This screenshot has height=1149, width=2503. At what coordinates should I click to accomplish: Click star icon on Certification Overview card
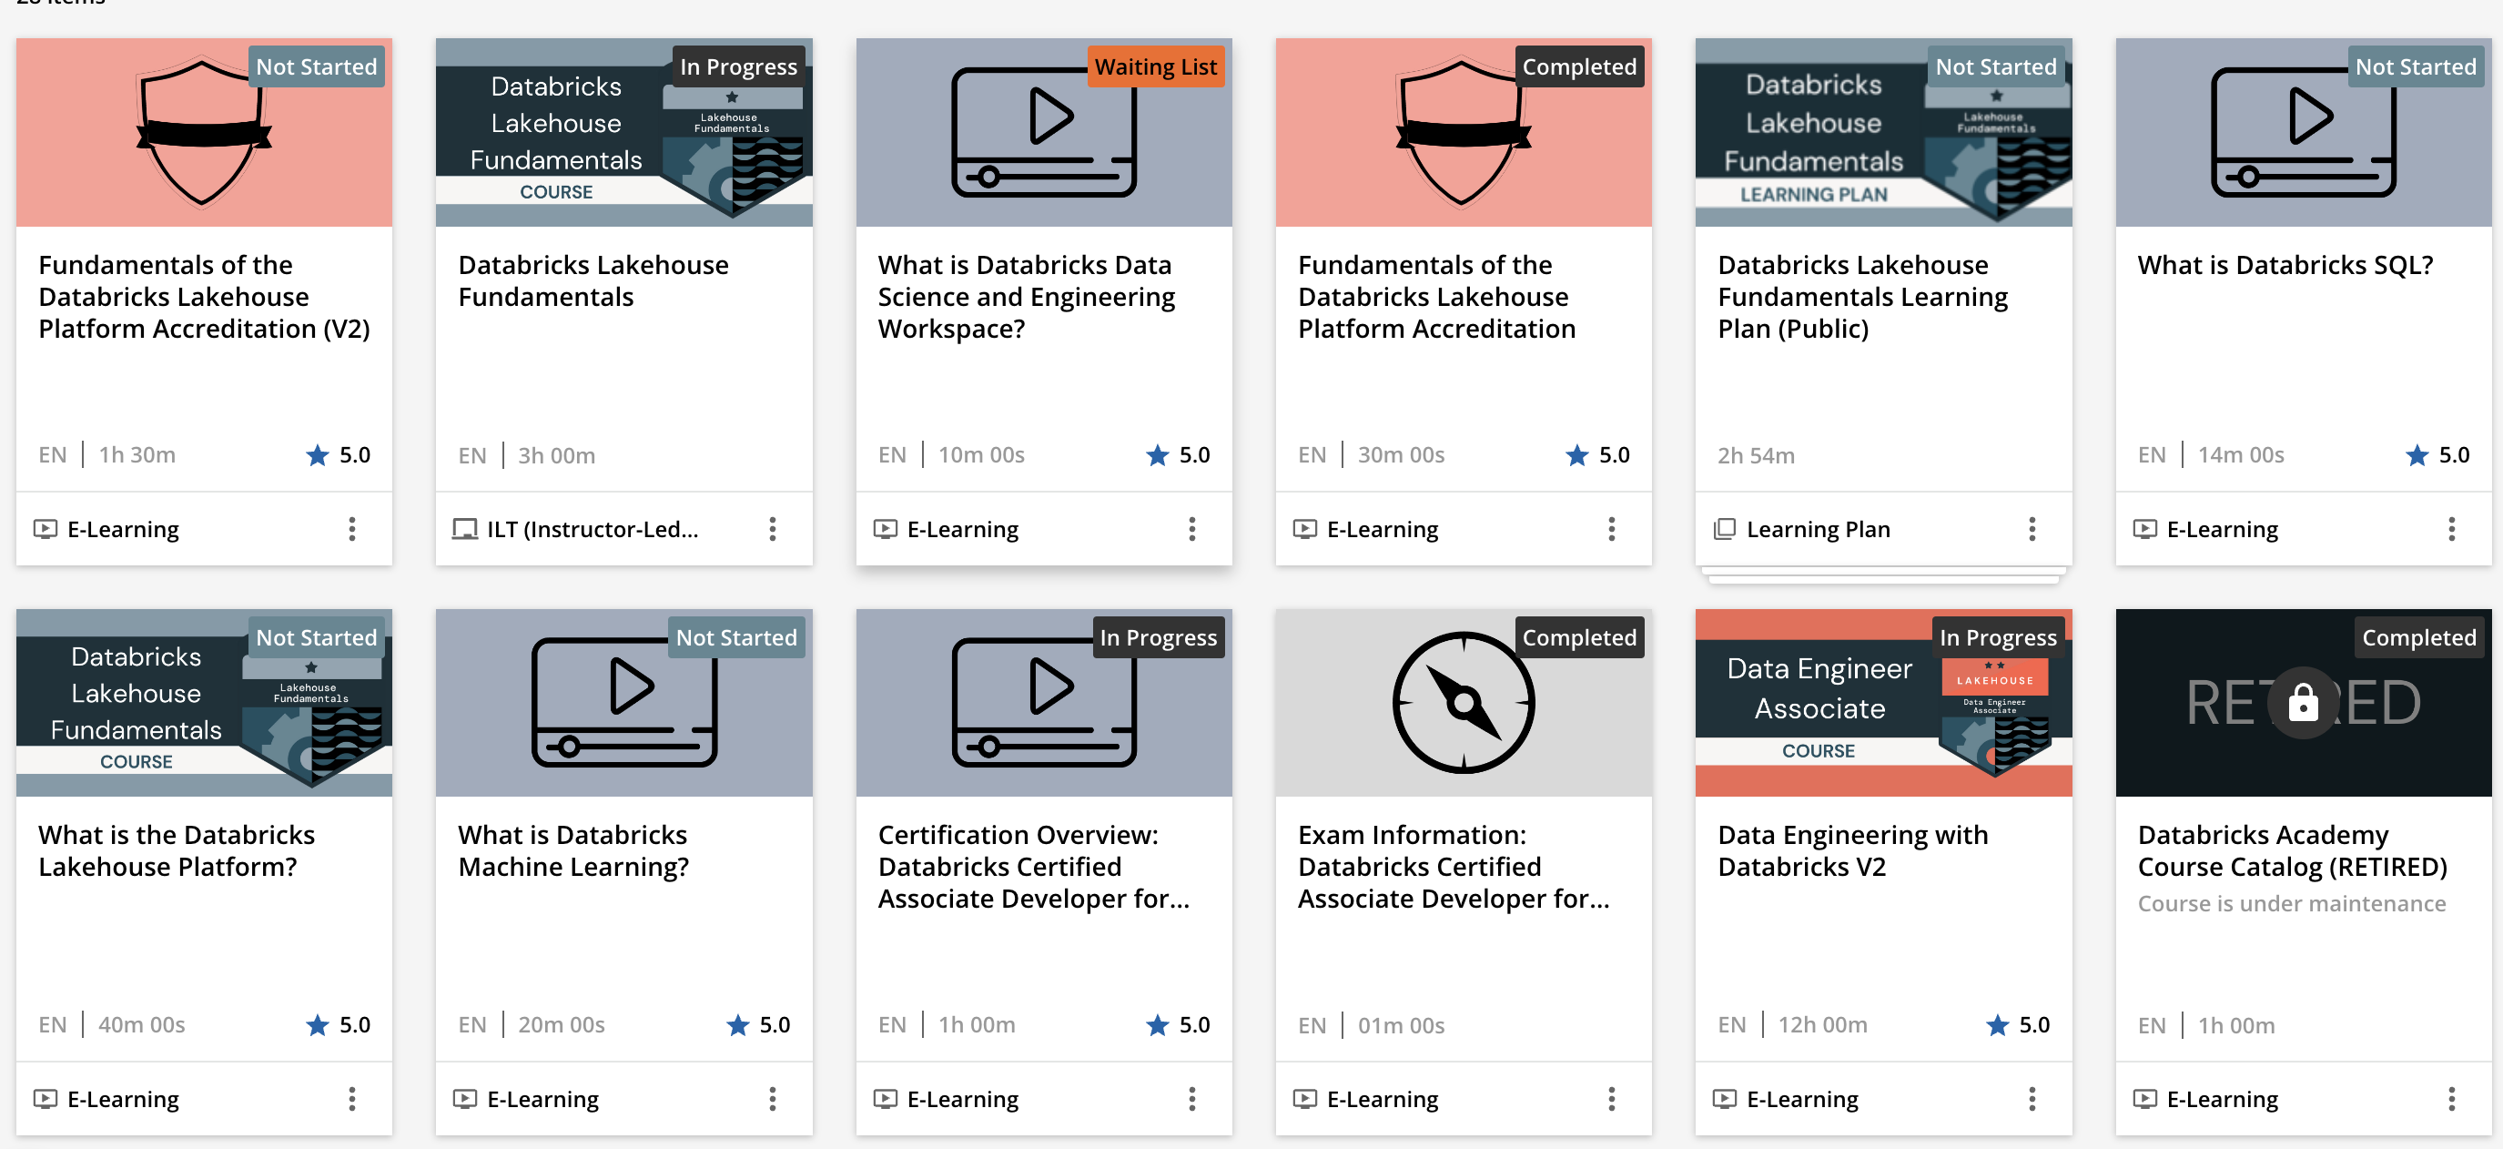point(1157,1024)
